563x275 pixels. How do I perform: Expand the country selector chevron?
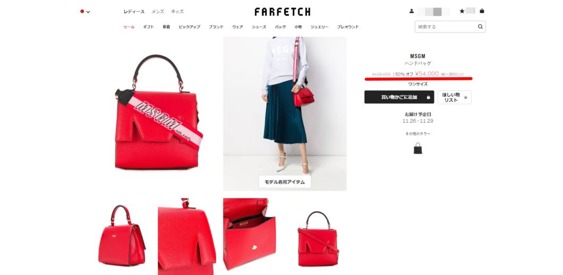pos(88,12)
